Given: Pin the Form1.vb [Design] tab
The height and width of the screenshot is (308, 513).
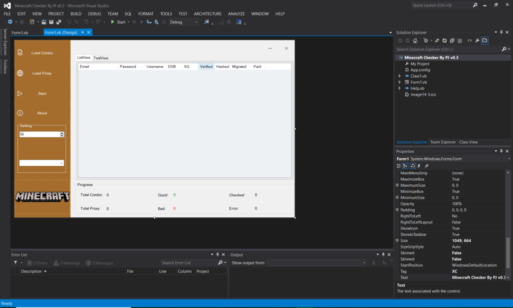Looking at the screenshot, I should coord(83,33).
